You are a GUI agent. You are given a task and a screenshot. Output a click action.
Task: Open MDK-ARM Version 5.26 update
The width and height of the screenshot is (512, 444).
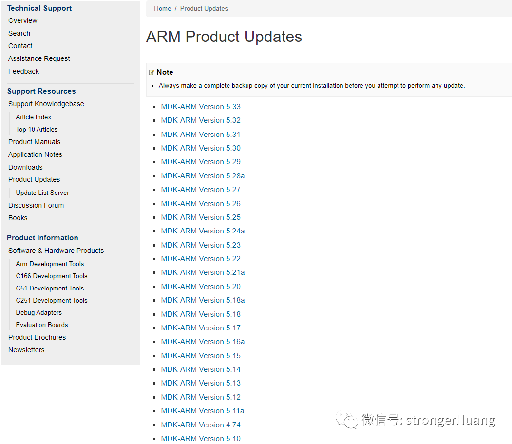click(201, 204)
